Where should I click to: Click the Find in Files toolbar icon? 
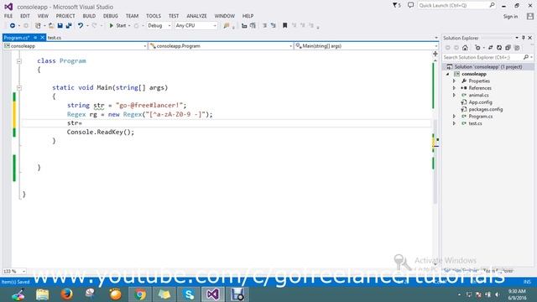[x=227, y=26]
